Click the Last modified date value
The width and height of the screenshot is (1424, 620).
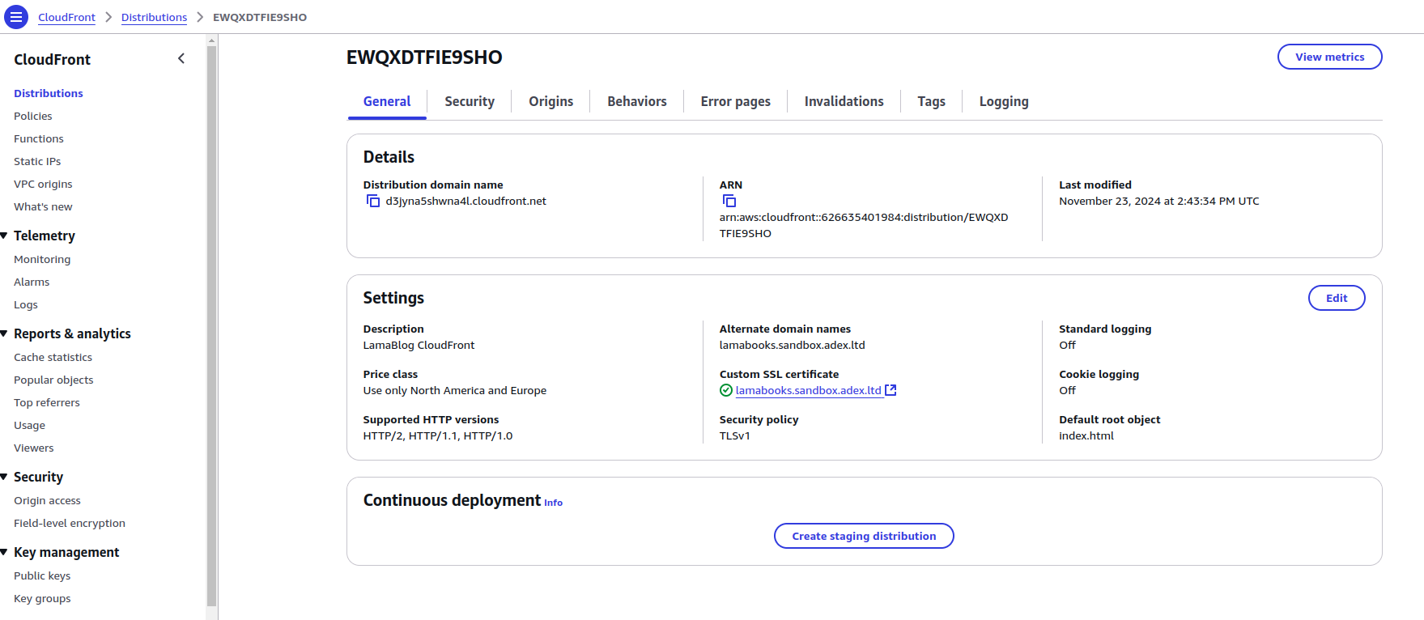[1158, 201]
